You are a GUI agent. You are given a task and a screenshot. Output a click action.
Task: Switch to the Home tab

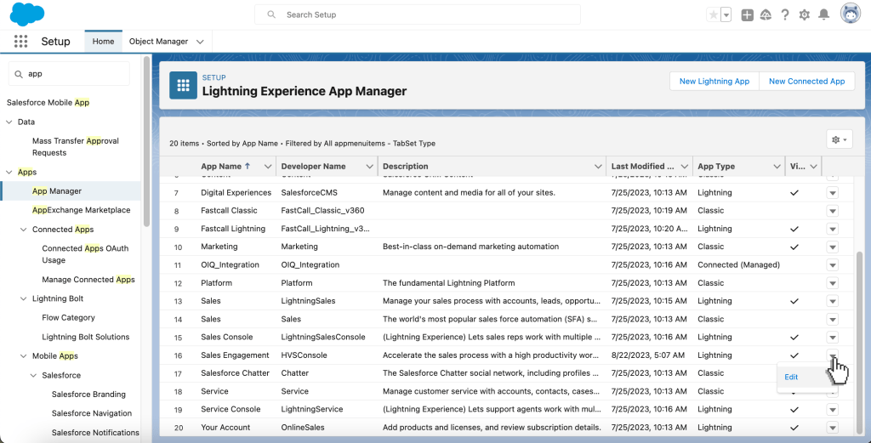[x=103, y=41]
